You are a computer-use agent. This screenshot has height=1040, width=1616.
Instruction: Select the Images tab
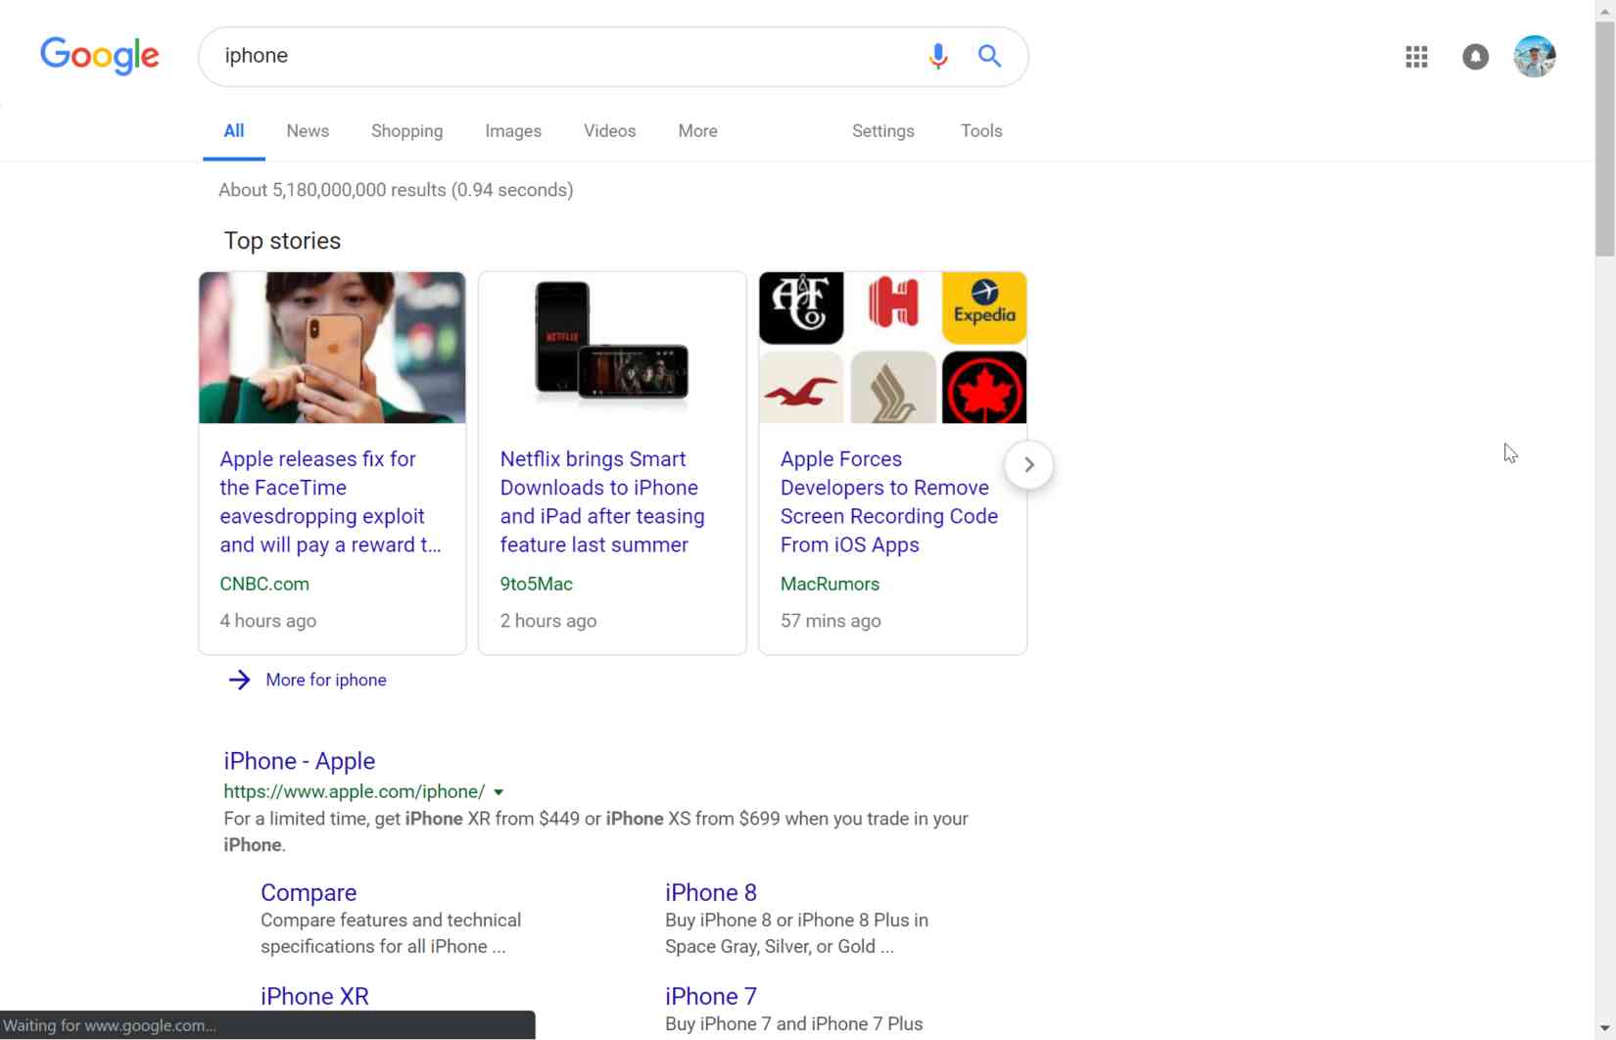click(513, 131)
